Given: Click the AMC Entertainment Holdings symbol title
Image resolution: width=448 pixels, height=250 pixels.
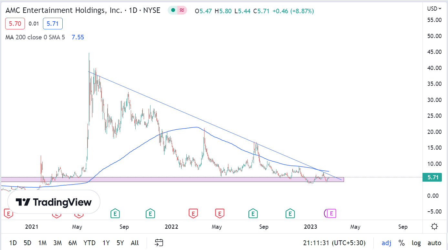Looking at the screenshot, I should (x=83, y=10).
